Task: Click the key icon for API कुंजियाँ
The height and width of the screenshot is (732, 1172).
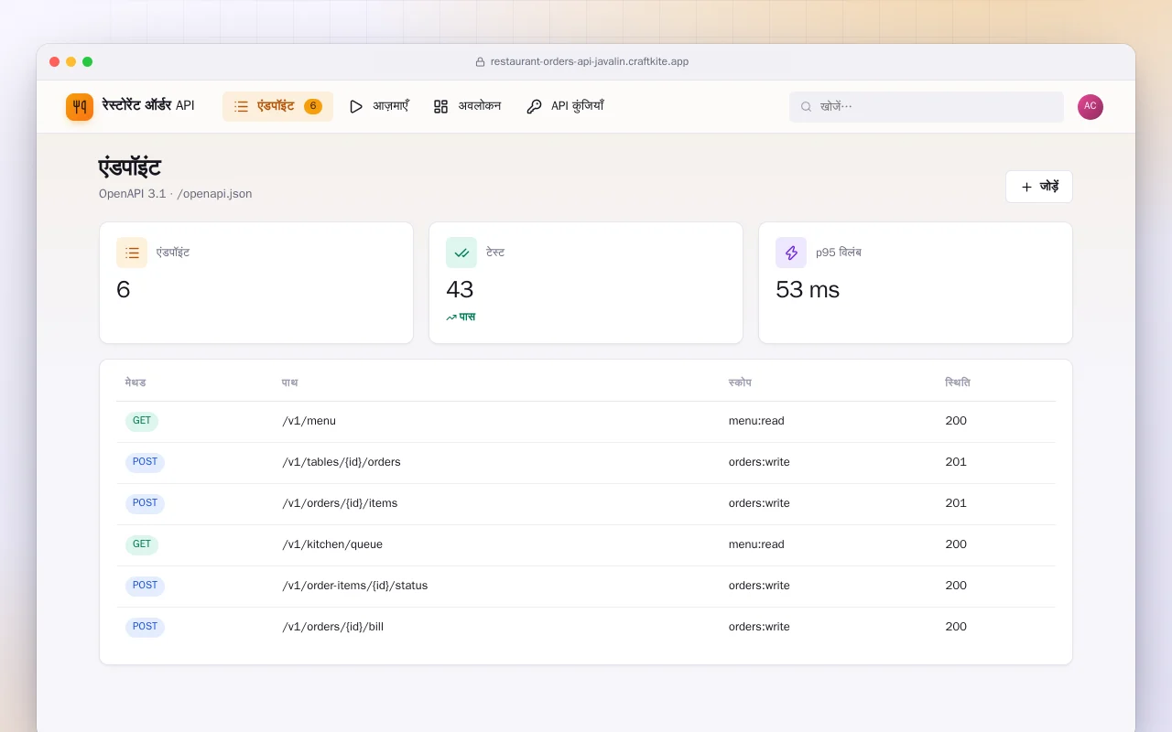Action: tap(534, 107)
